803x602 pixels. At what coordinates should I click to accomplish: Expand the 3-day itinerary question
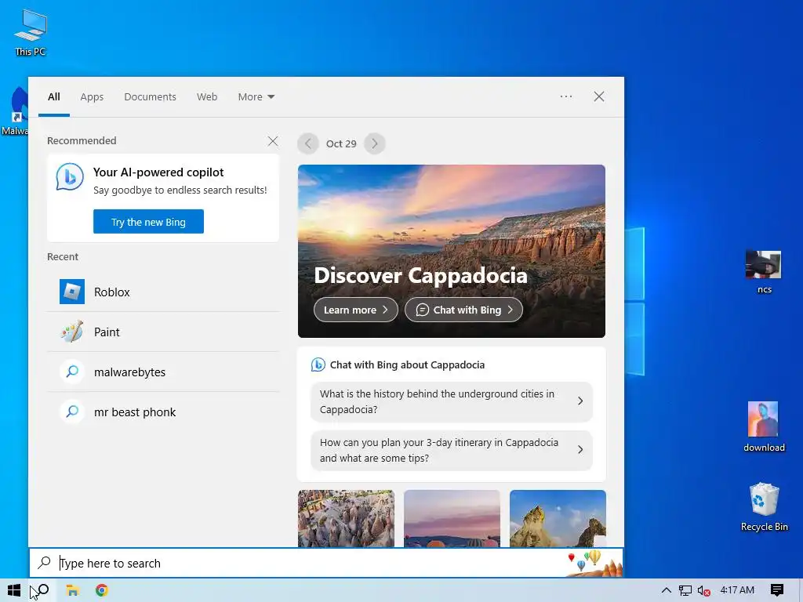(451, 450)
